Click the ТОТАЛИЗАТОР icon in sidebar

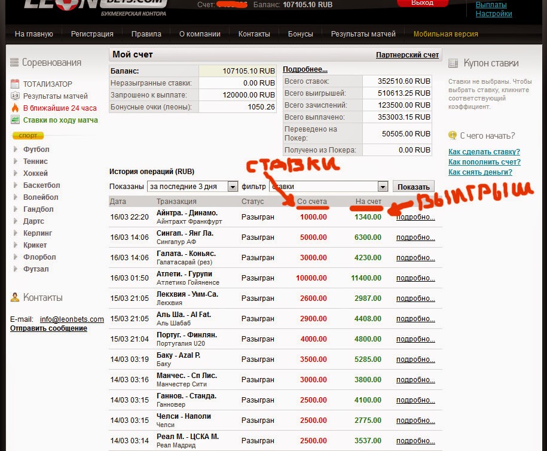(x=15, y=84)
